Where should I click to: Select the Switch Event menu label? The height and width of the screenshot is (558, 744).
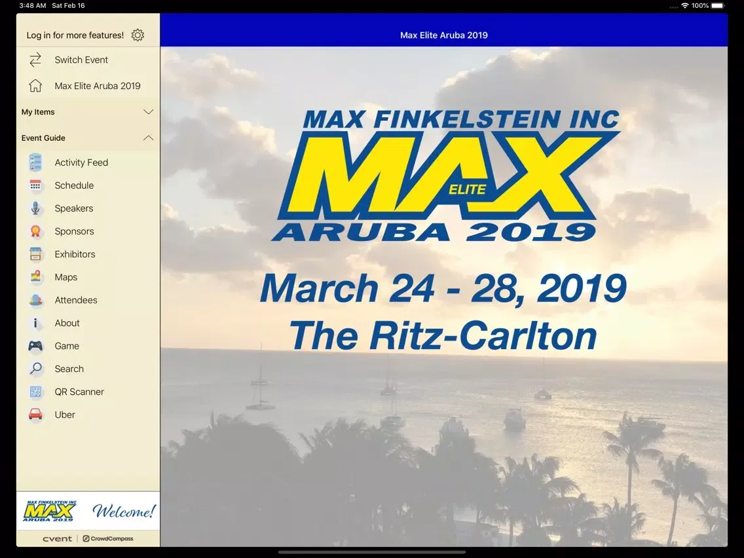(x=81, y=60)
